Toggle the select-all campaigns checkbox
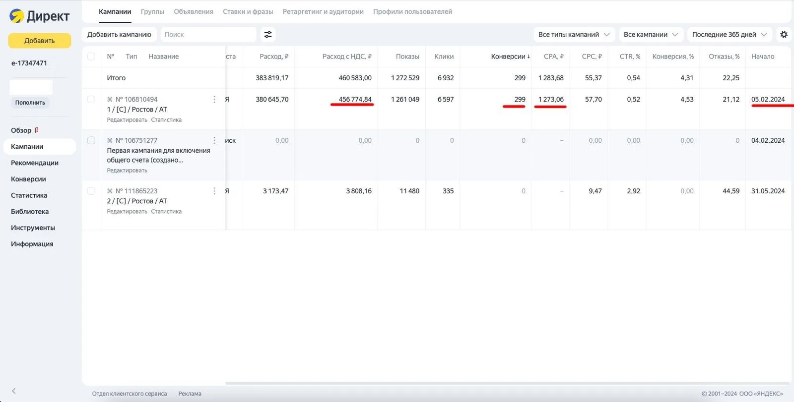The width and height of the screenshot is (794, 402). [91, 57]
